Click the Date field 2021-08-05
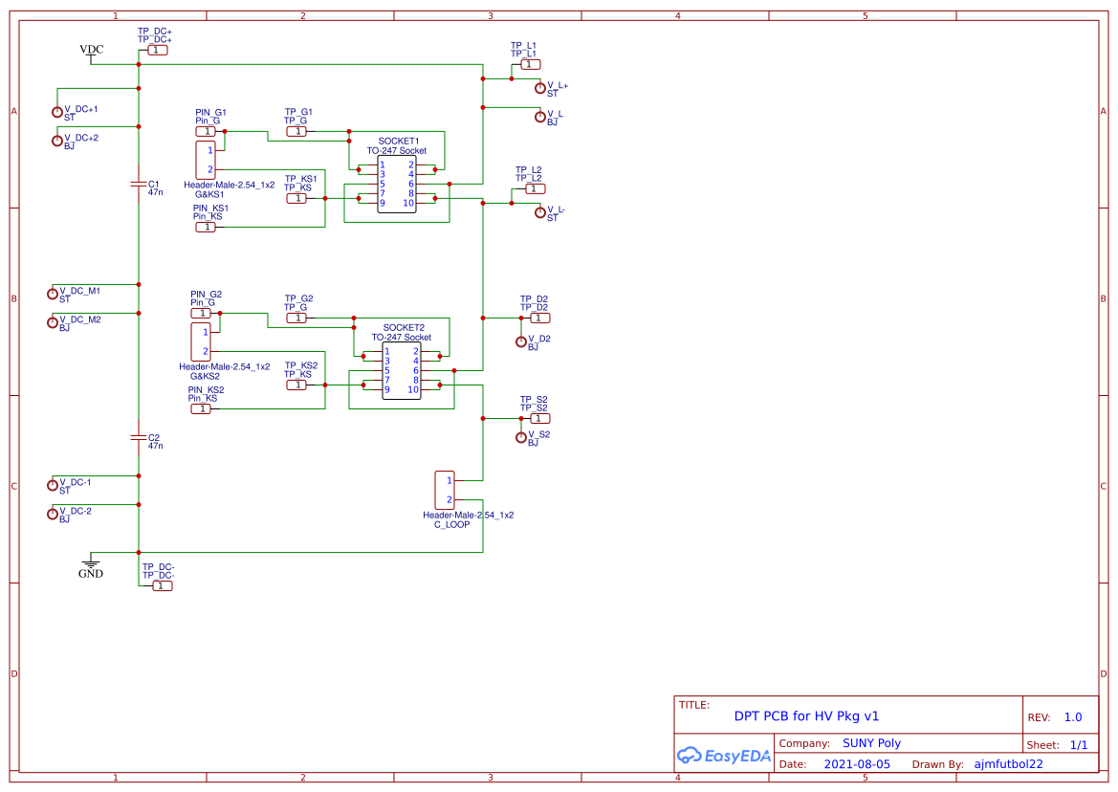Screen dimensions: 1118x792 point(858,763)
